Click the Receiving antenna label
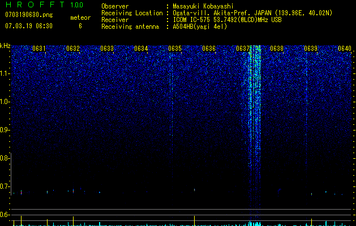This screenshot has height=226, width=356. pos(130,27)
